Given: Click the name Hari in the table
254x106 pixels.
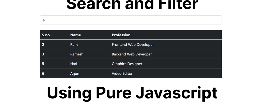Looking at the screenshot, I should 74,64.
